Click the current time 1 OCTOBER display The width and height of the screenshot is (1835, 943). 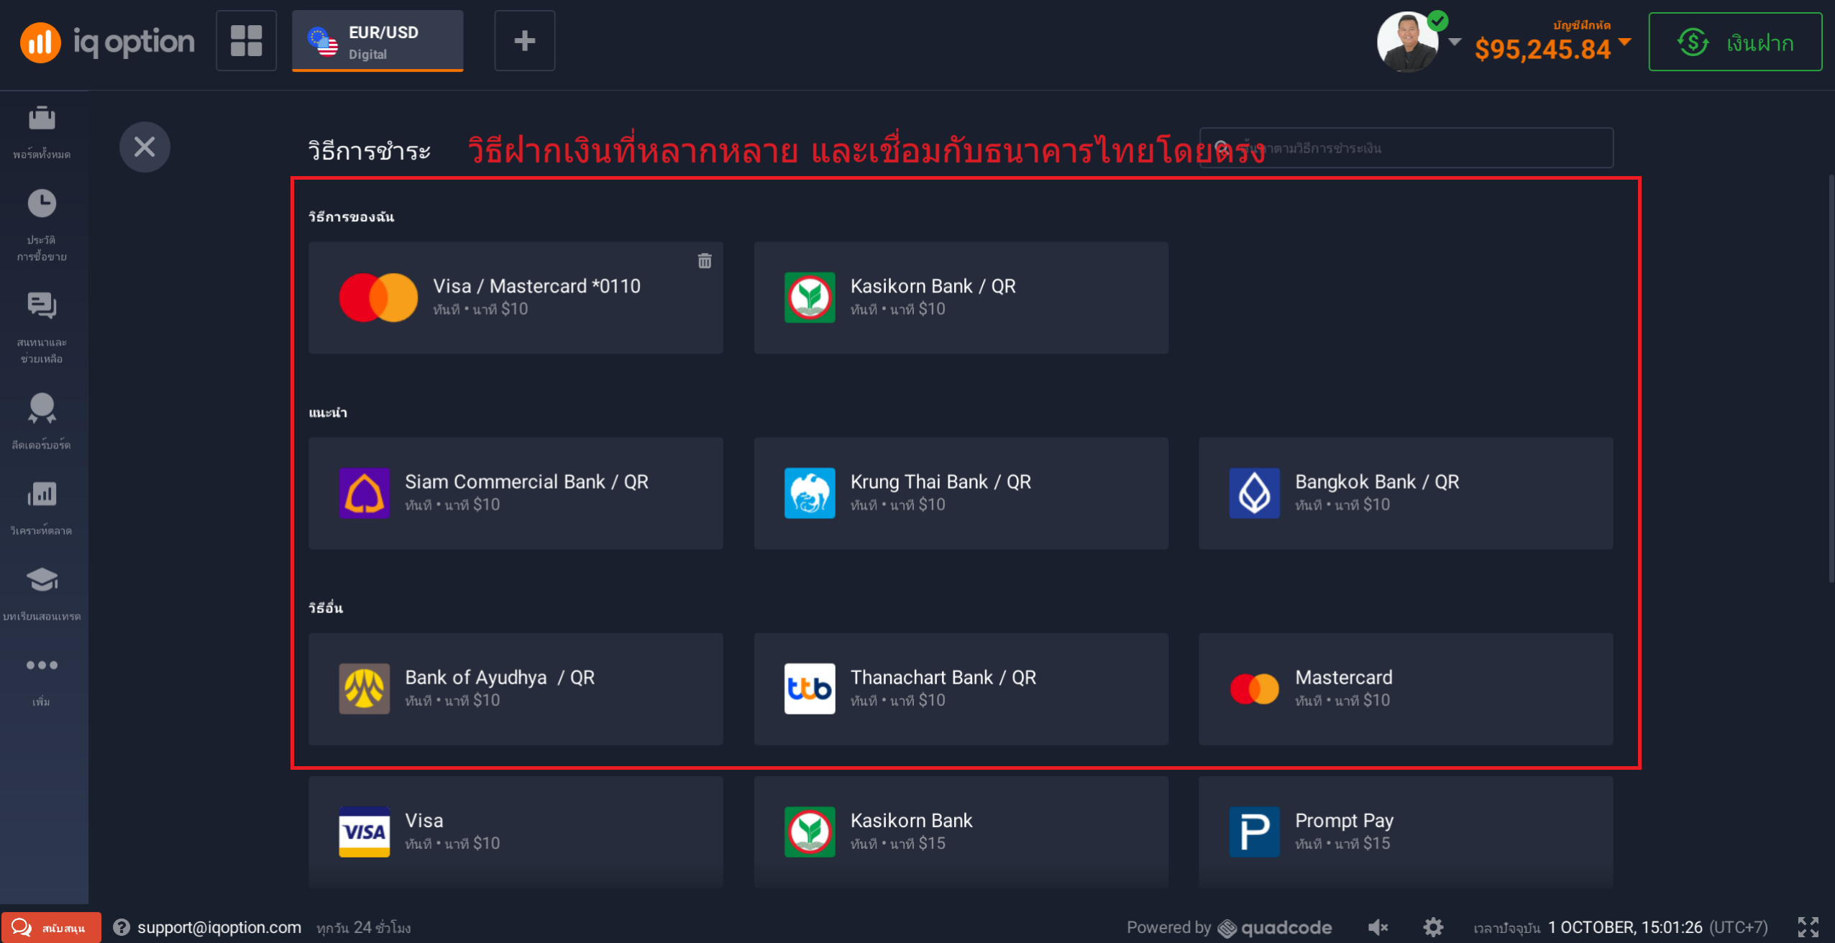tap(1625, 927)
